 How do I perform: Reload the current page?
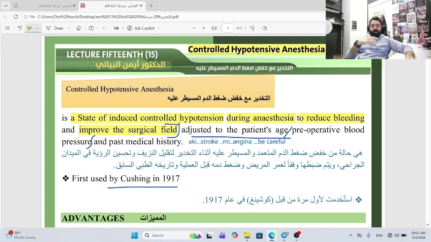tap(16, 17)
